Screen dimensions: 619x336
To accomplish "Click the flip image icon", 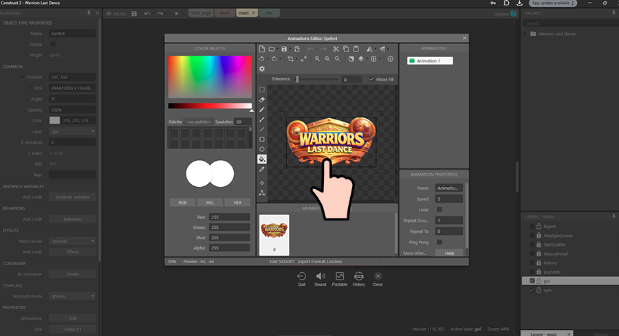I will point(382,49).
